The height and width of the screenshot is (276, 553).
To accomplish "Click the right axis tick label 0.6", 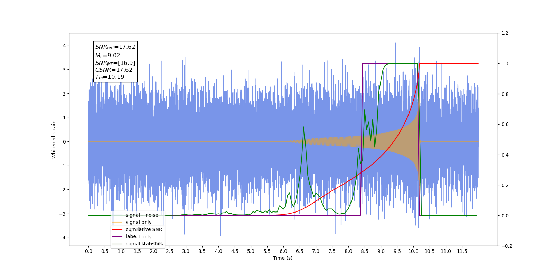I will 505,125.
